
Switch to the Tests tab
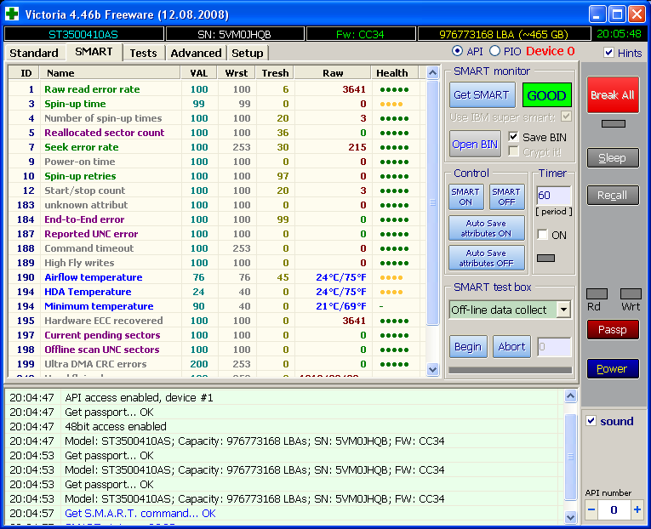click(x=143, y=53)
